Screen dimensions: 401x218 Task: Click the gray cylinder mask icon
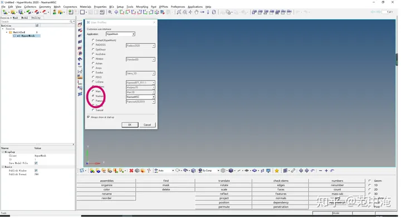pyautogui.click(x=137, y=171)
